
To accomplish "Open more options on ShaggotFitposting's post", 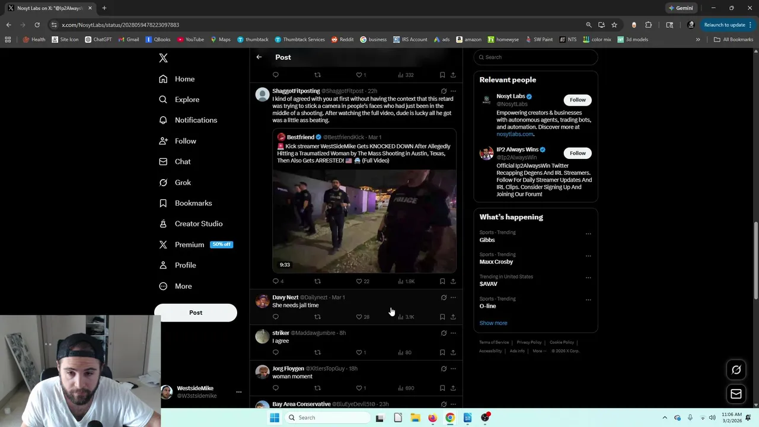I will pyautogui.click(x=453, y=91).
